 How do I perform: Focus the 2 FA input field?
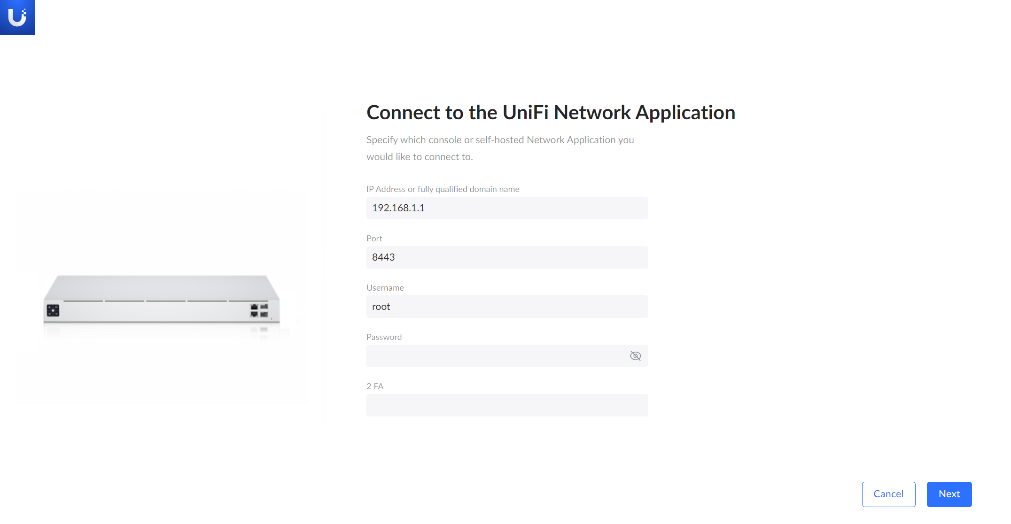coord(507,405)
